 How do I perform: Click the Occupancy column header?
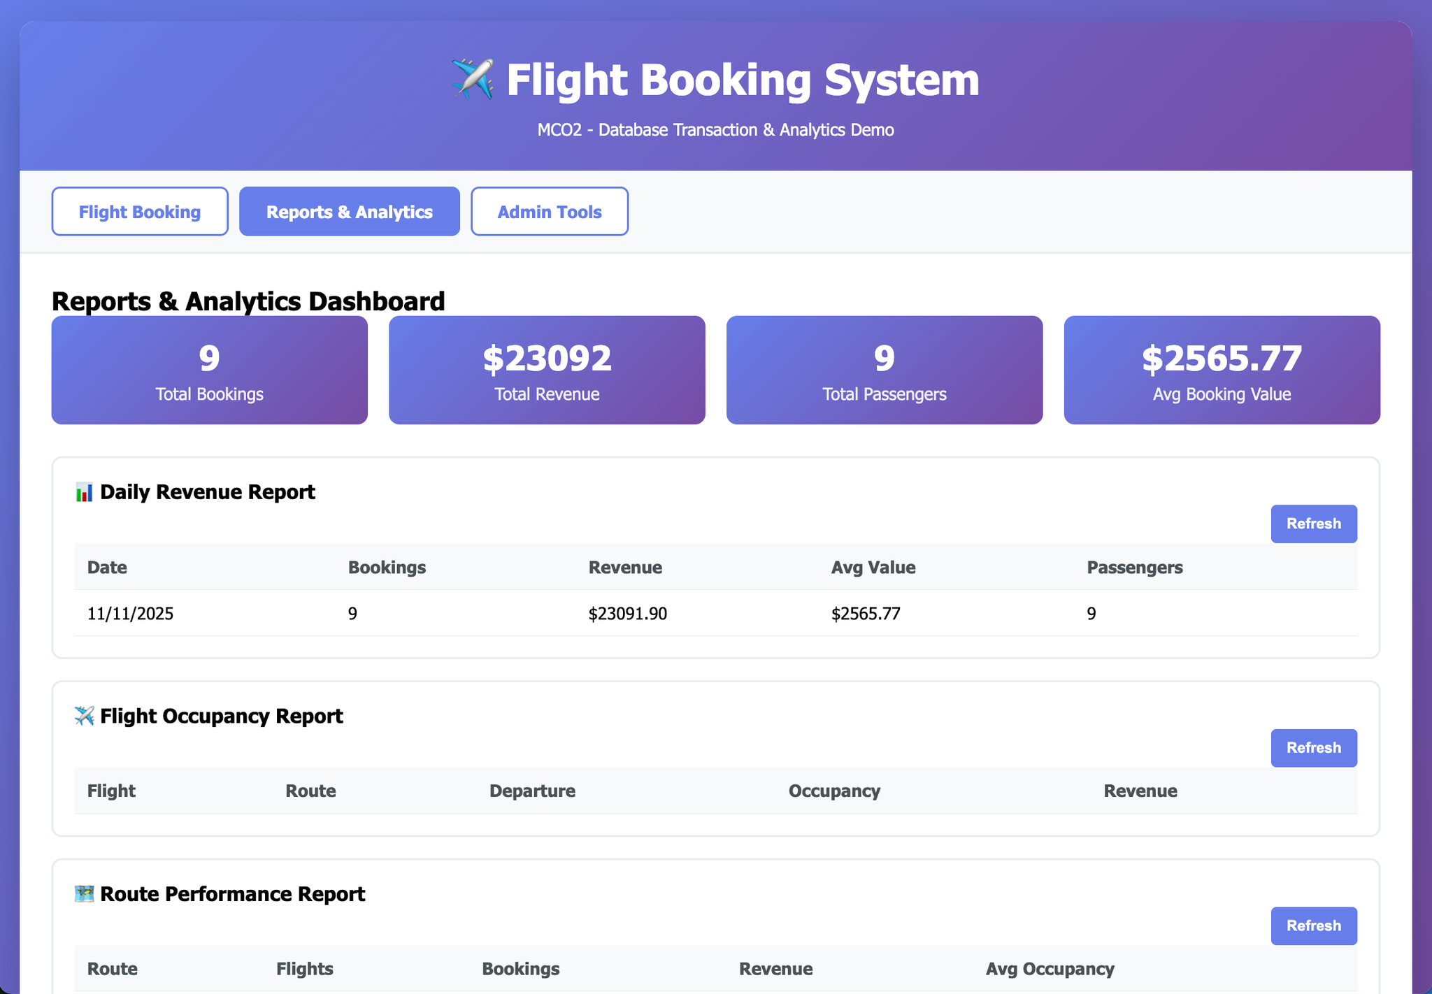834,791
